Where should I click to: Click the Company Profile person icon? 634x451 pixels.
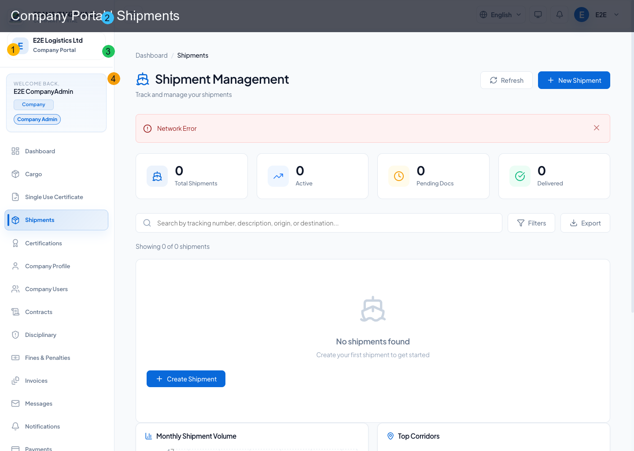(x=15, y=266)
